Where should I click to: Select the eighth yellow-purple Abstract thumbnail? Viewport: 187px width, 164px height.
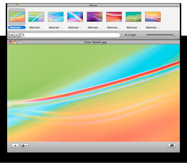pyautogui.click(x=153, y=17)
